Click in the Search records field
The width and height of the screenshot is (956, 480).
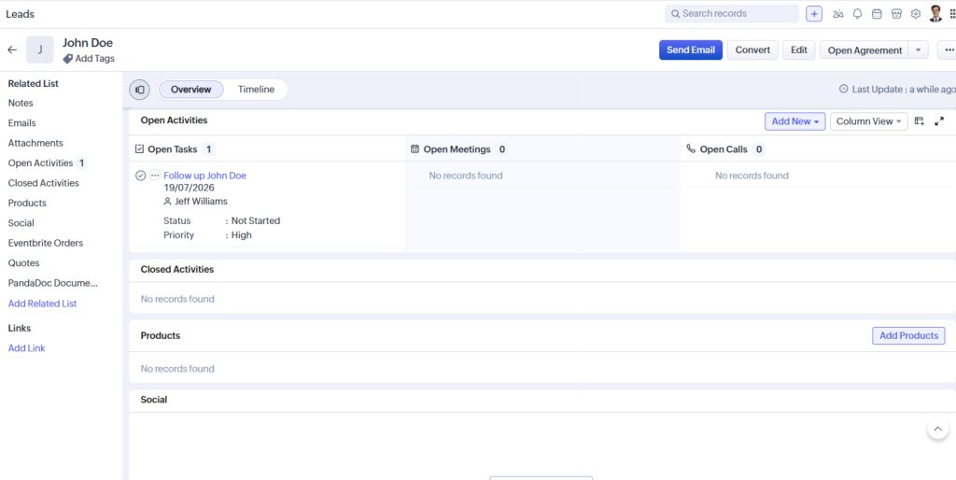click(732, 13)
